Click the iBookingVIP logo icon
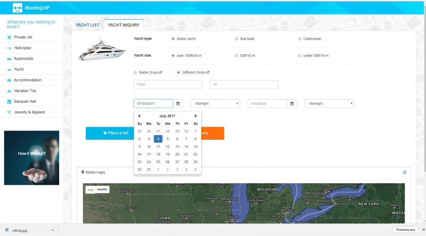The width and height of the screenshot is (426, 236). click(x=18, y=7)
